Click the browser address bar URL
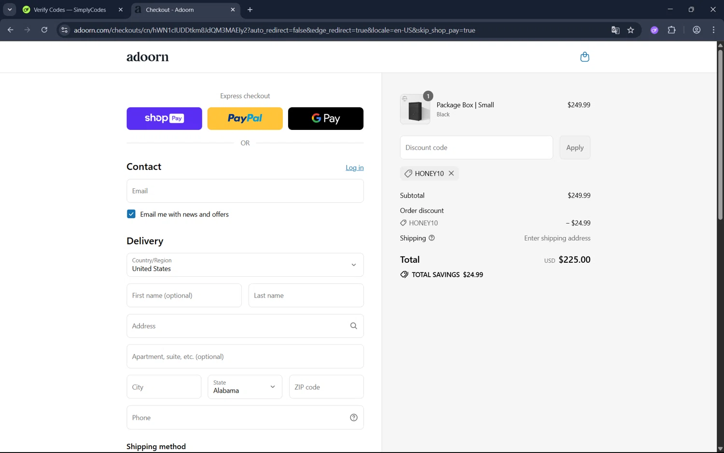 click(275, 30)
